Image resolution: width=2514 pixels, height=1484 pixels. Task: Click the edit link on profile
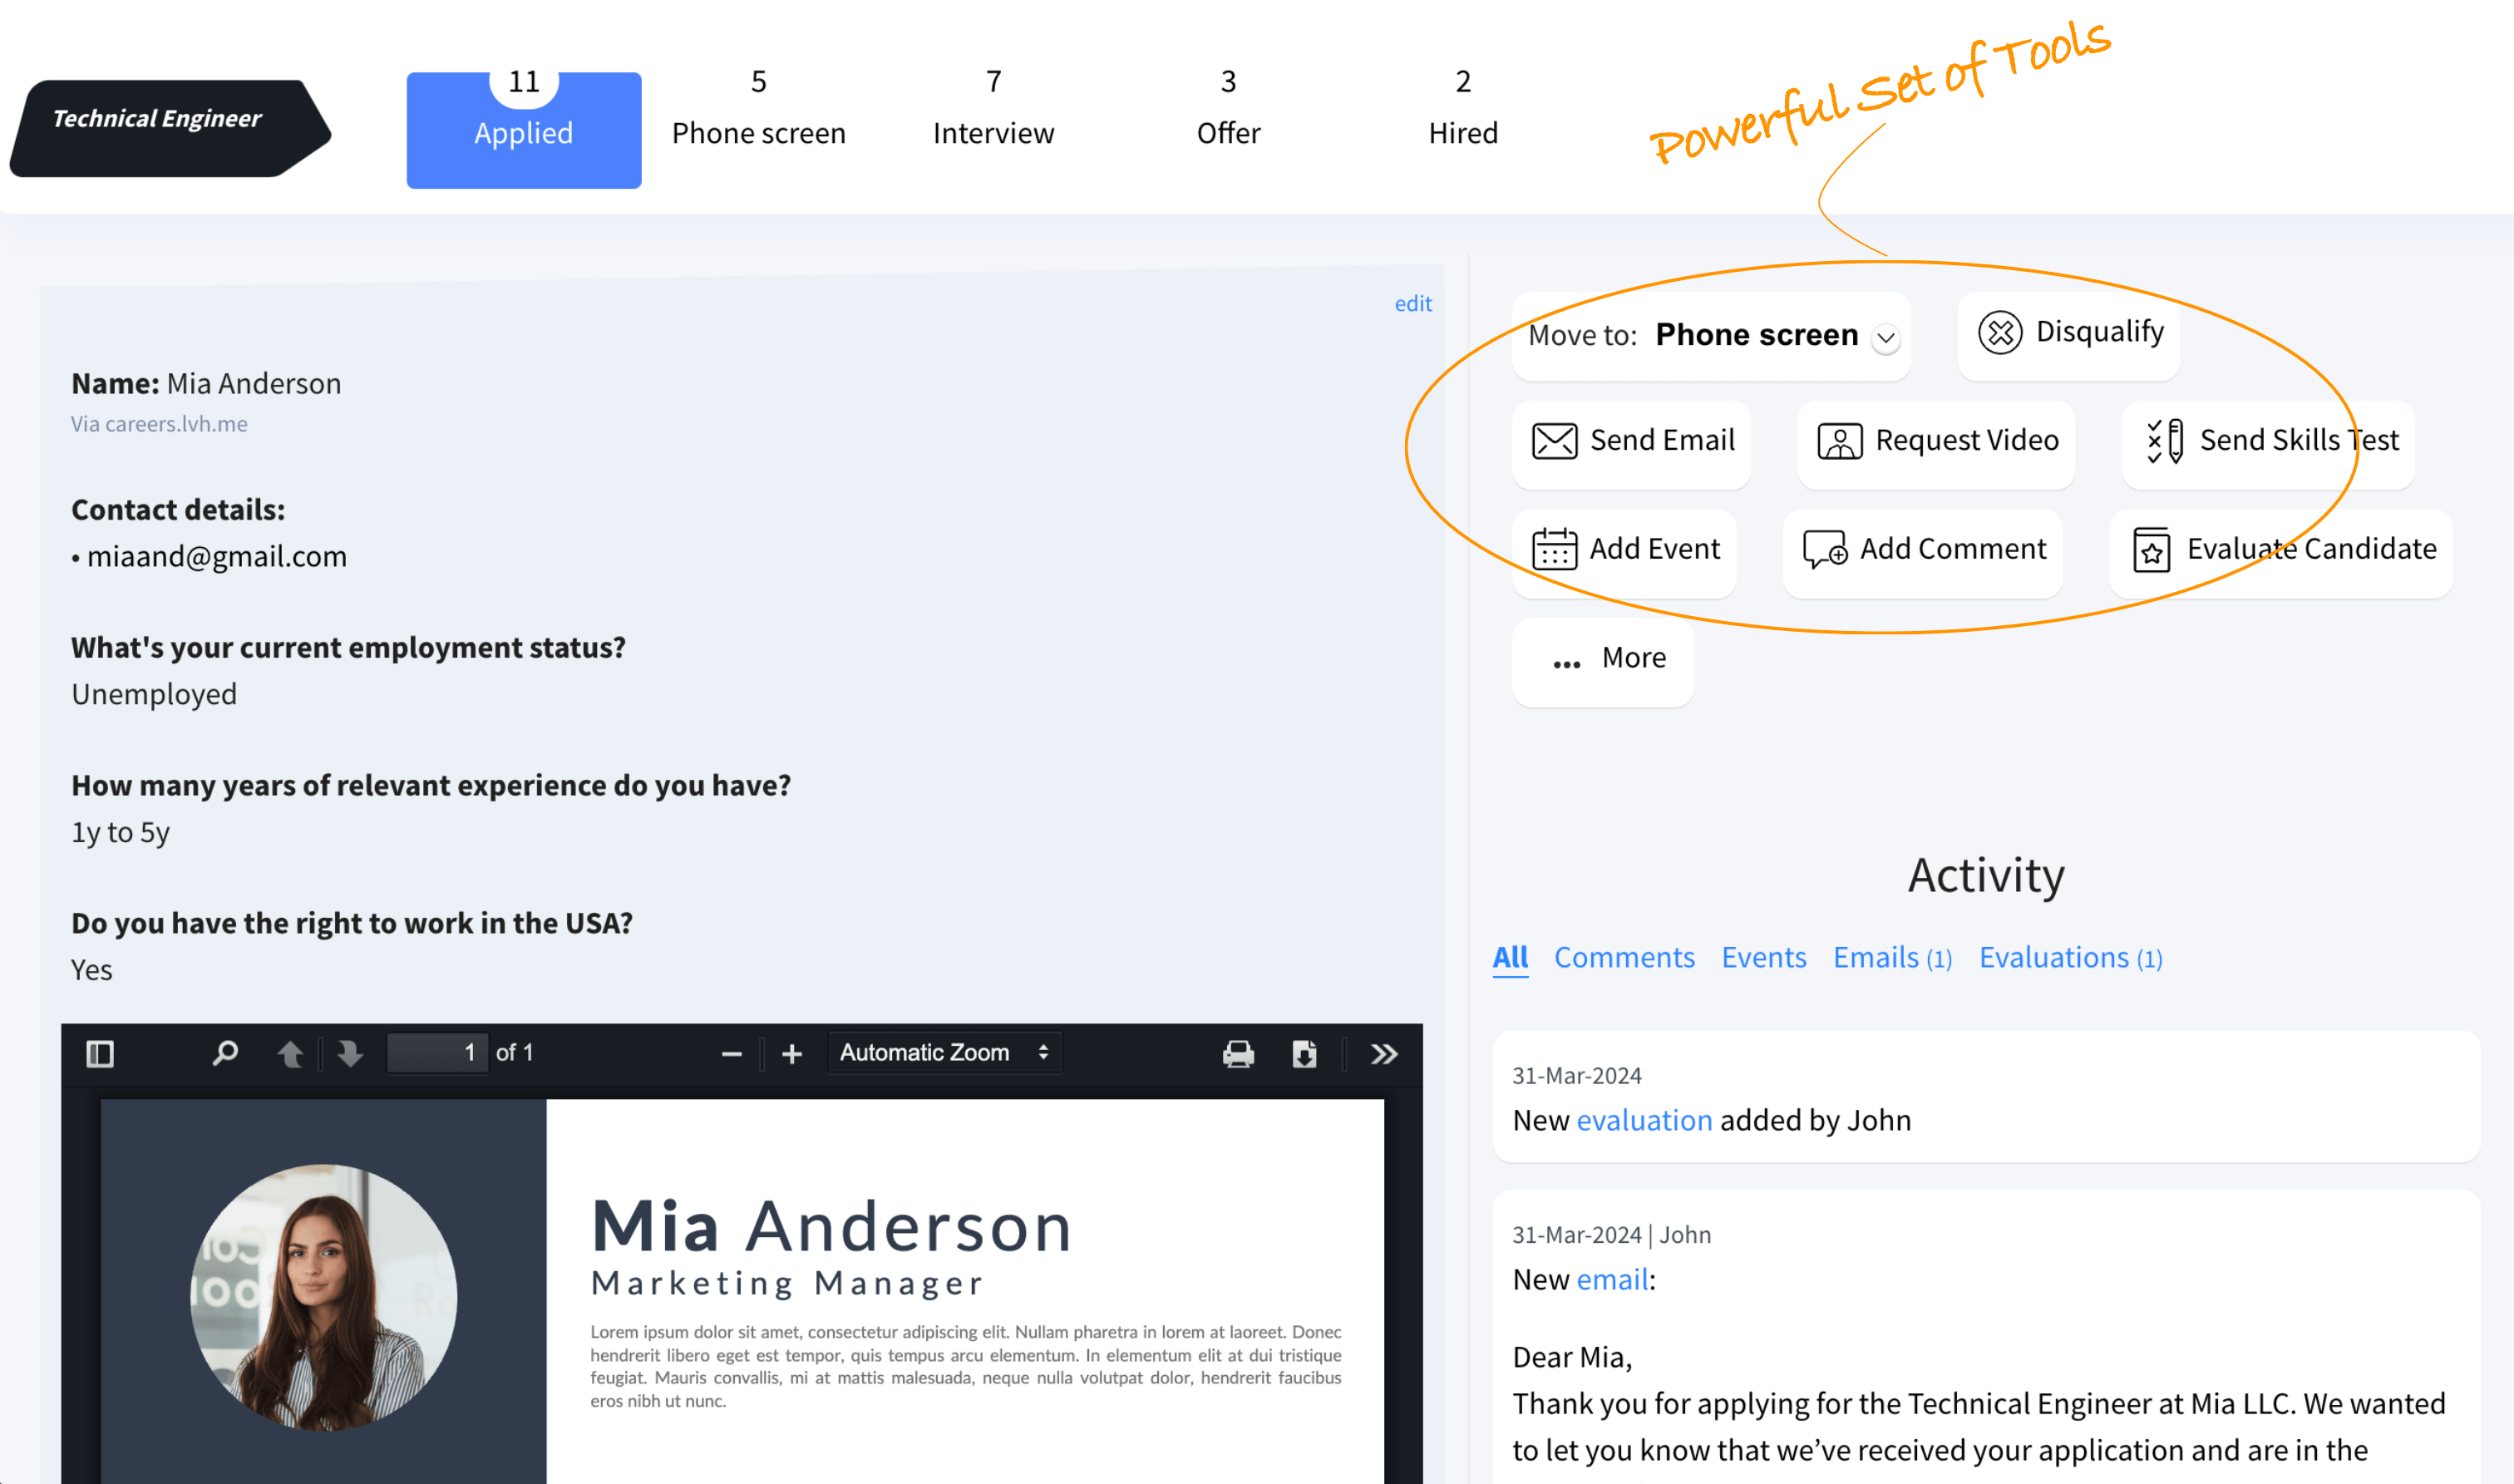(1412, 304)
